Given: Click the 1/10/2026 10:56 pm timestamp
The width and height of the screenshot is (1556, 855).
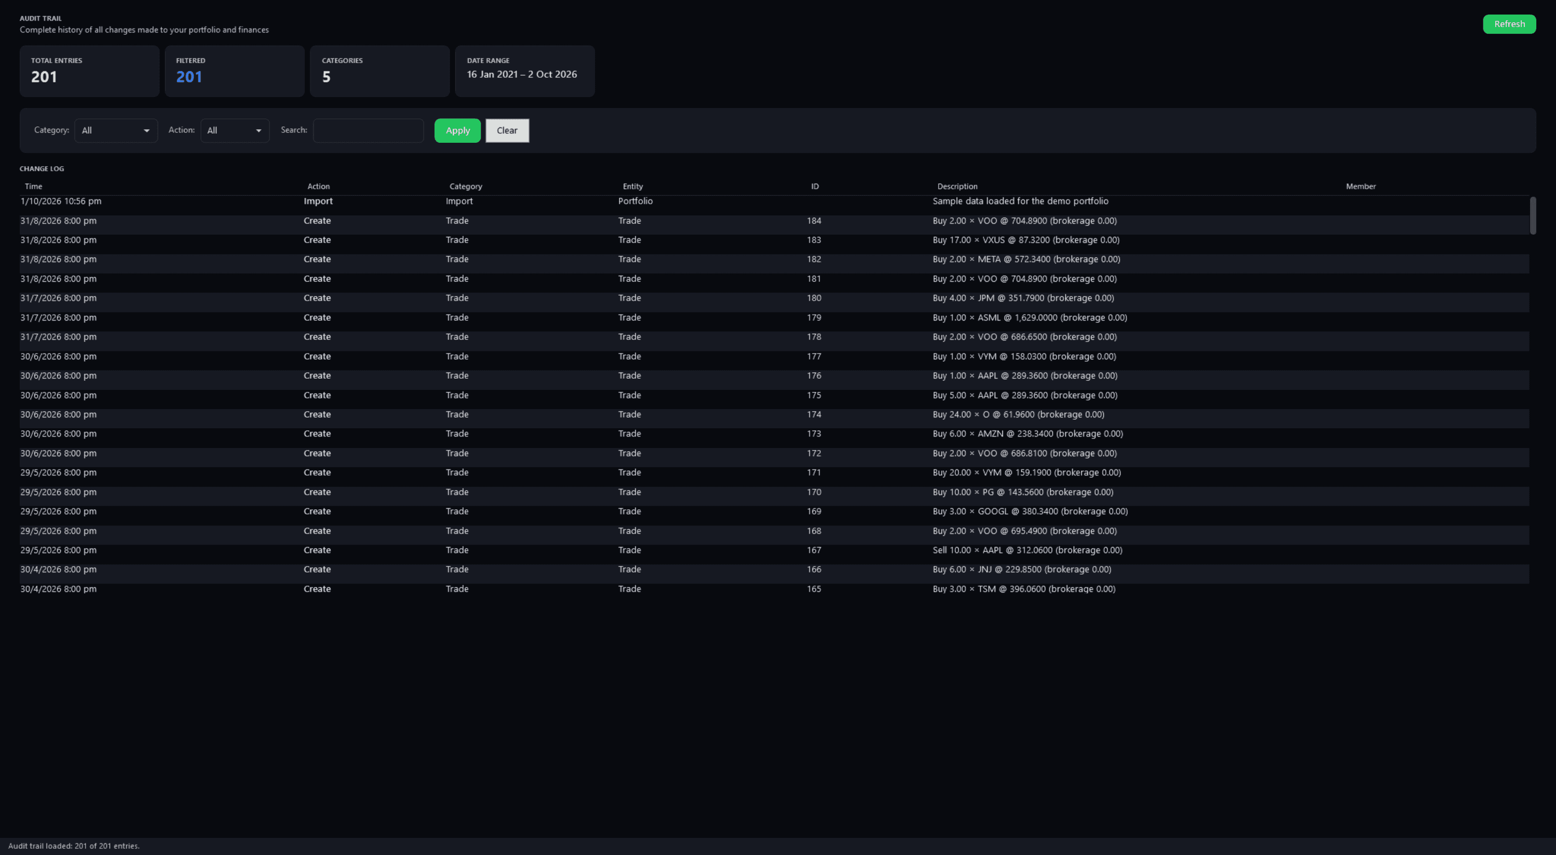Looking at the screenshot, I should point(61,201).
